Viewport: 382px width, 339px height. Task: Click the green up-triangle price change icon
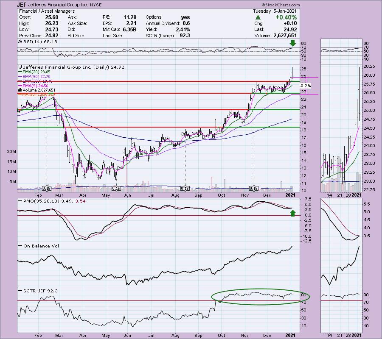[x=258, y=17]
